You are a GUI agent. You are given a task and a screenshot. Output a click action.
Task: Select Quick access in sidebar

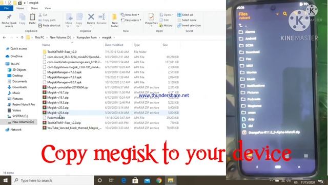click(16, 48)
